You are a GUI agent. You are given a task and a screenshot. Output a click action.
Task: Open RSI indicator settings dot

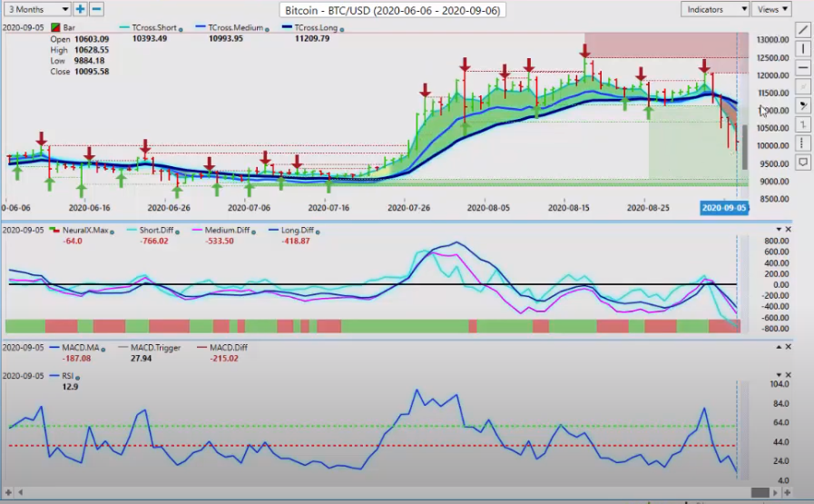tap(77, 377)
